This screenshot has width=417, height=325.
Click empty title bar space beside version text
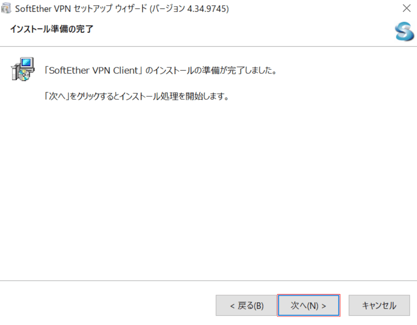(x=314, y=9)
